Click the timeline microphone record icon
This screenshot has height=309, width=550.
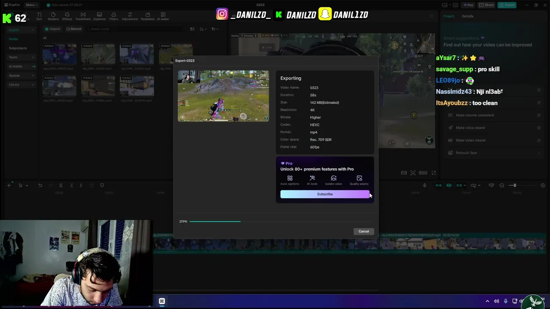(425, 185)
